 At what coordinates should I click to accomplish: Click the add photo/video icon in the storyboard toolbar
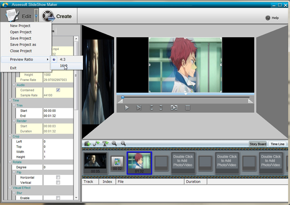87,143
